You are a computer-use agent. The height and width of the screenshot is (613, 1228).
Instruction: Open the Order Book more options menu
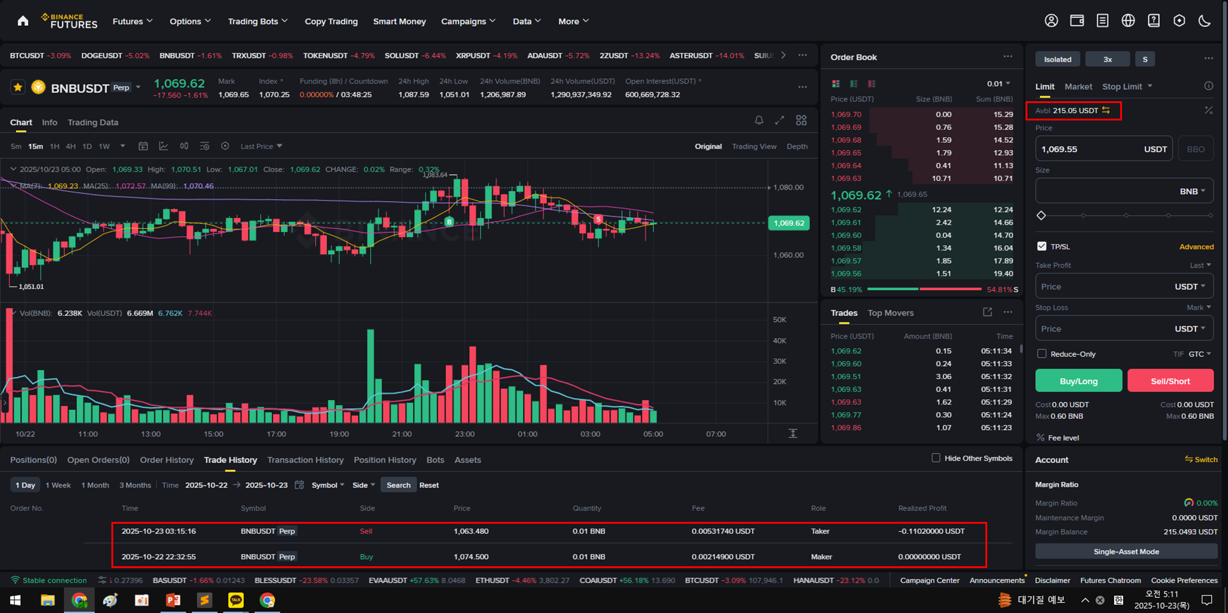pyautogui.click(x=1008, y=56)
